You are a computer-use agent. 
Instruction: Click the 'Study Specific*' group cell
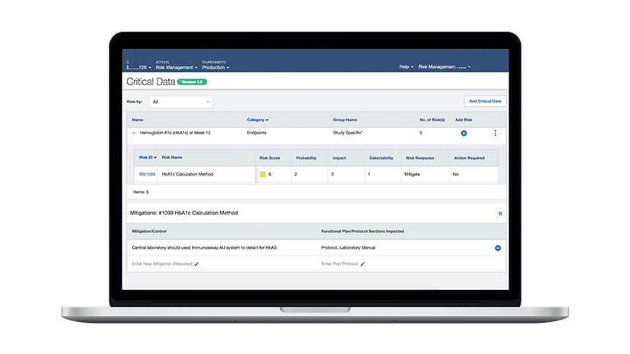(348, 133)
